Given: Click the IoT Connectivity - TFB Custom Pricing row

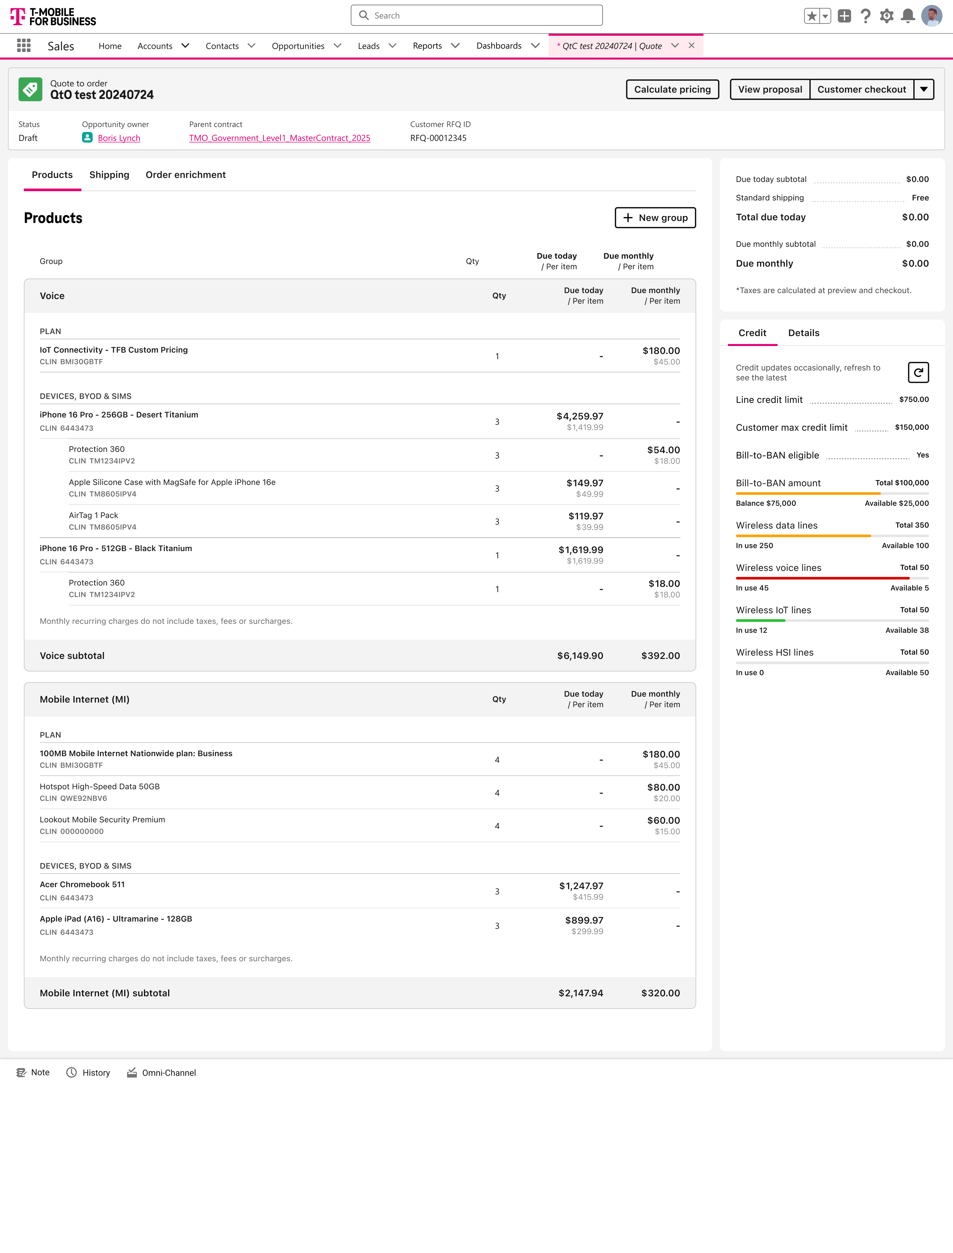Looking at the screenshot, I should [360, 356].
